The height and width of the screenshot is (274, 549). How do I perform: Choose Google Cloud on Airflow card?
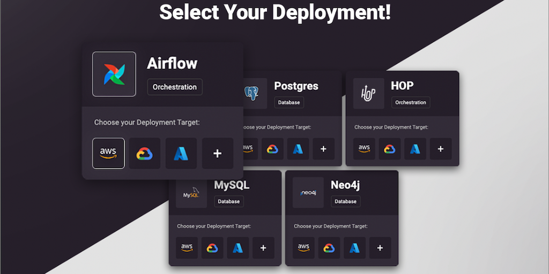pyautogui.click(x=145, y=154)
